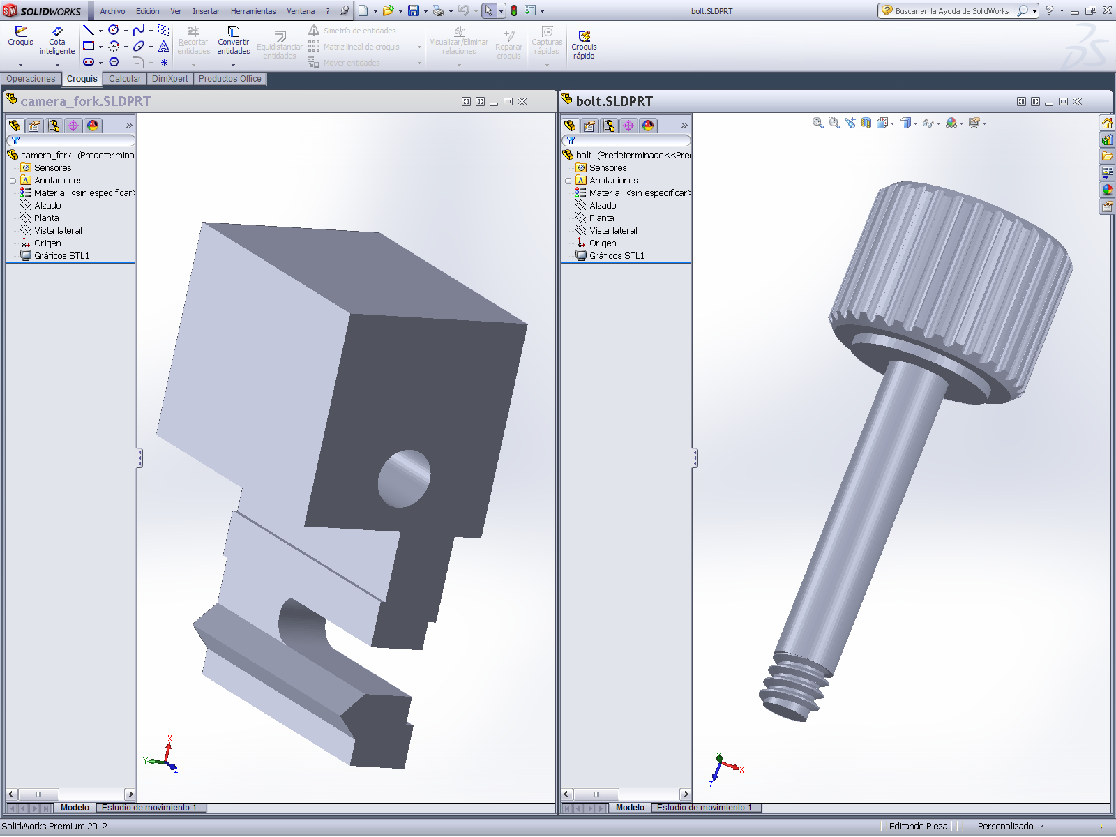Expand Anotaciones in camera_fork tree

coord(13,181)
